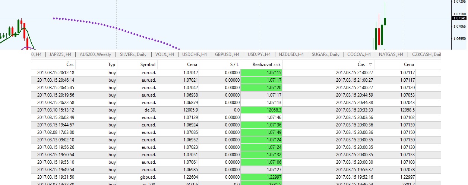Click the open price 12005.9
Image resolution: width=468 pixels, height=185 pixels.
coord(192,110)
